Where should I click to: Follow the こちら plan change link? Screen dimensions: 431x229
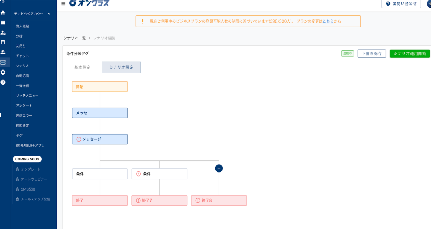[x=328, y=21]
